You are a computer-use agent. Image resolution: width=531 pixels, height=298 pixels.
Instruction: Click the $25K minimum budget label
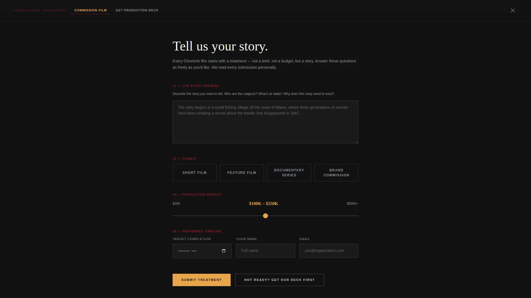coord(176,204)
